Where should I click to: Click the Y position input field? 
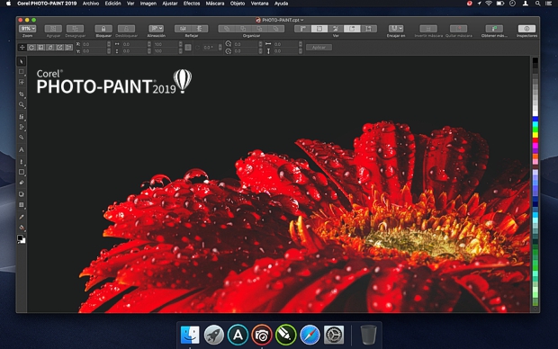(x=94, y=51)
